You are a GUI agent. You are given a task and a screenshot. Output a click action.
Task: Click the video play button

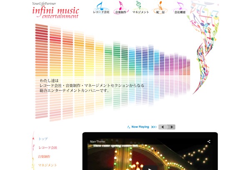(x=150, y=168)
